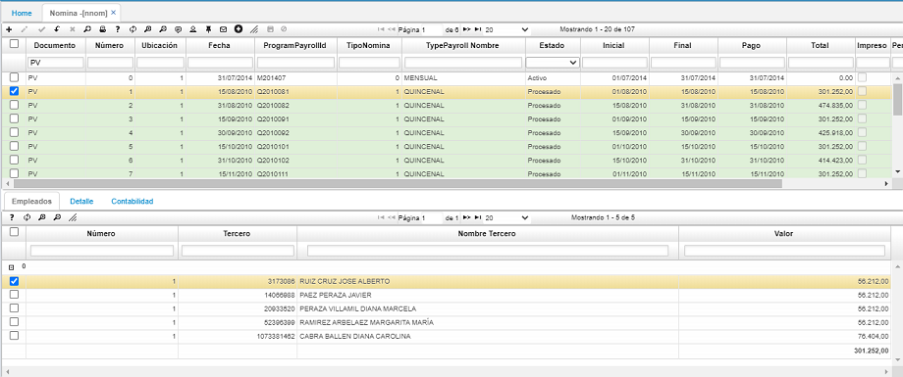Sort by the Fecha column header
Screen dimensions: 903x377
coord(220,45)
